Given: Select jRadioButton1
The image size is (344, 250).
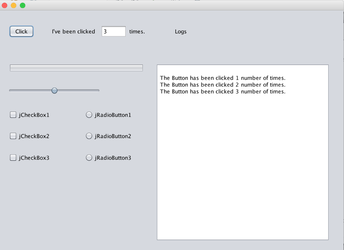Looking at the screenshot, I should click(89, 114).
